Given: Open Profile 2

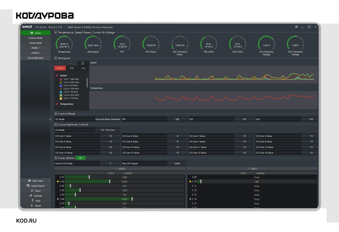Looking at the screenshot, I should [x=35, y=53].
